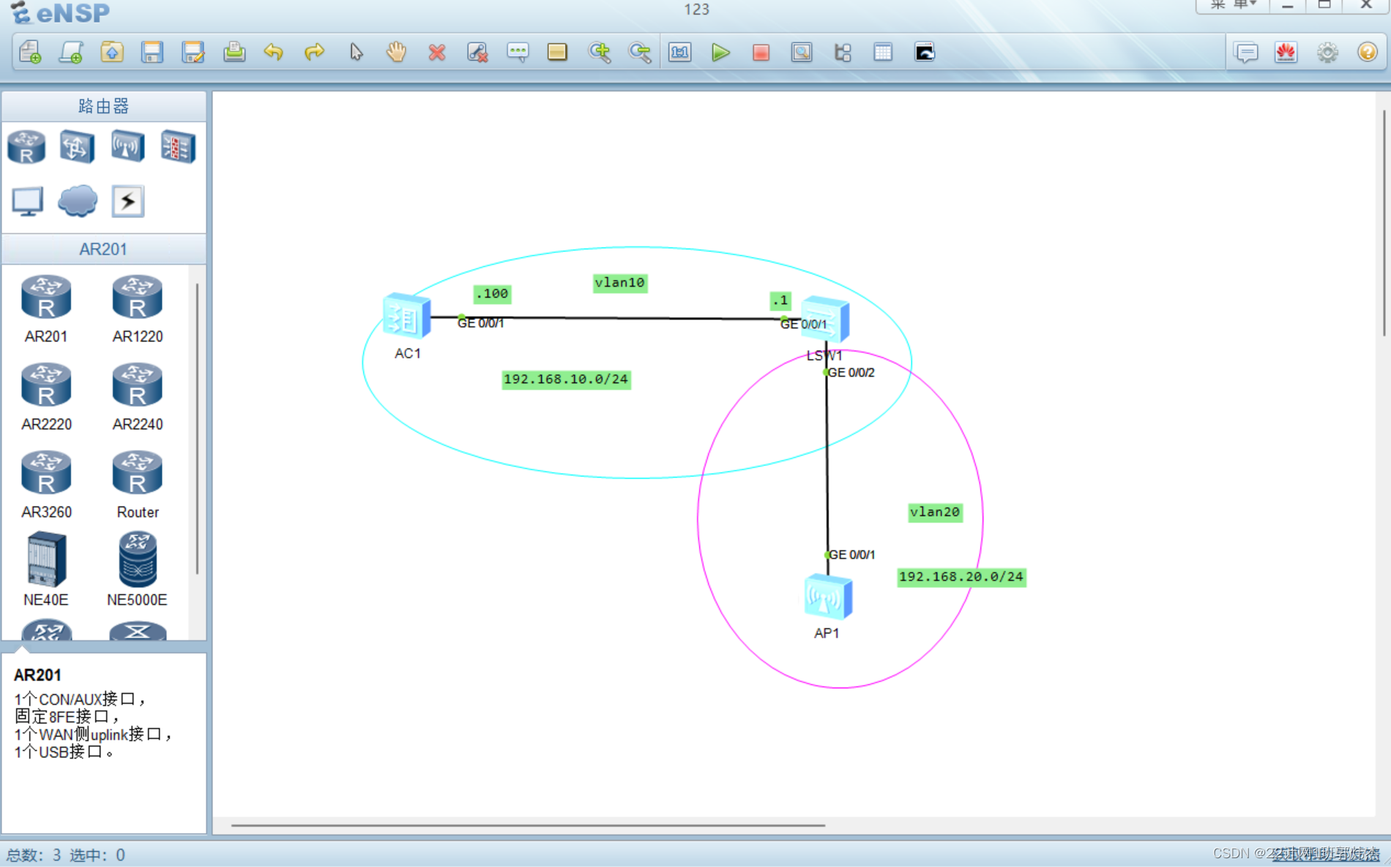
Task: Show all interfaces list icon
Action: tap(843, 53)
